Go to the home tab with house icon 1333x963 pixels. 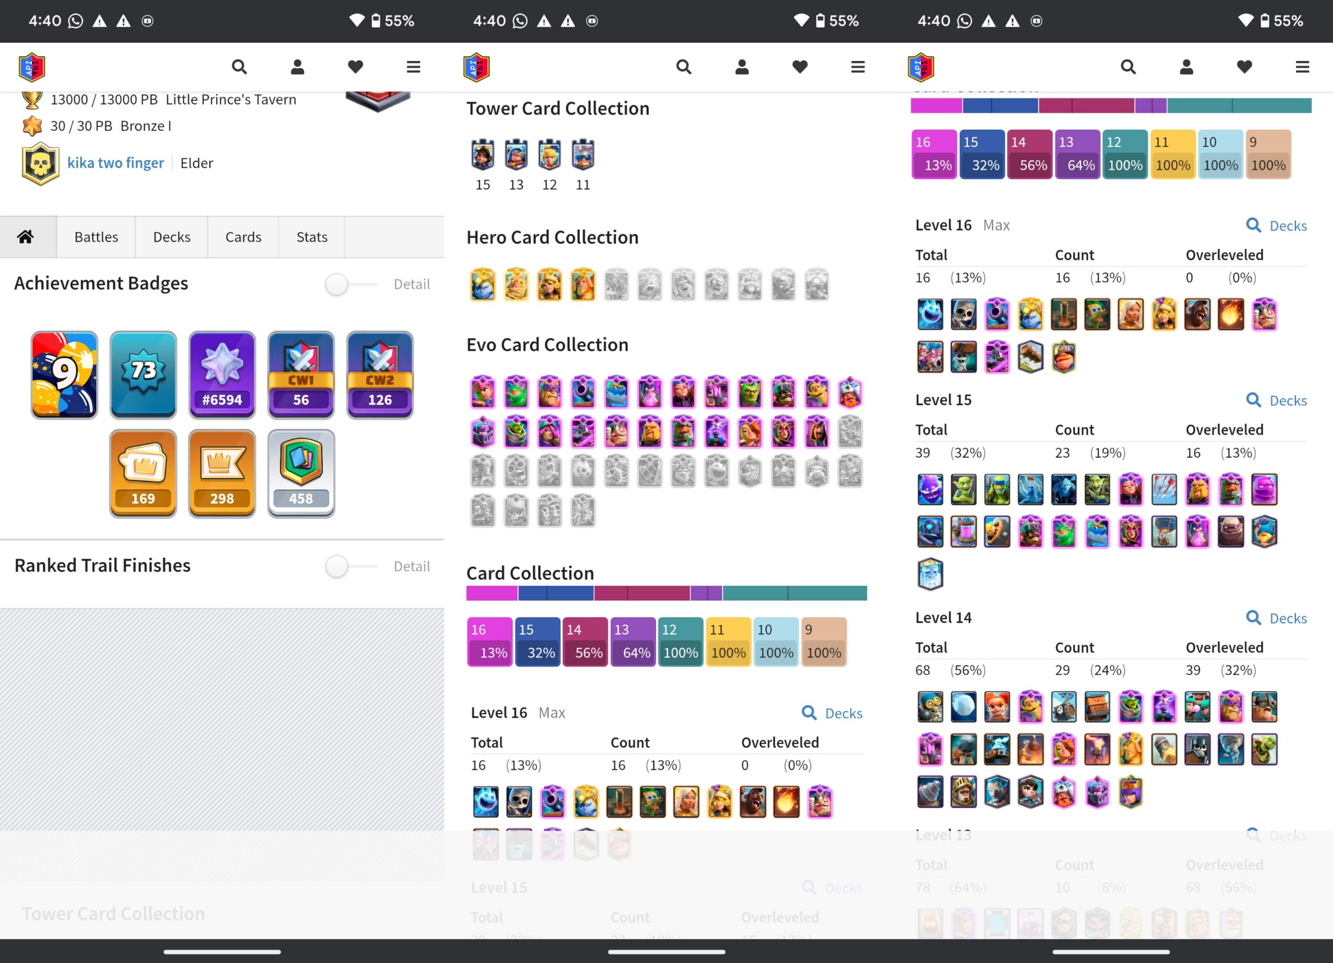[26, 237]
